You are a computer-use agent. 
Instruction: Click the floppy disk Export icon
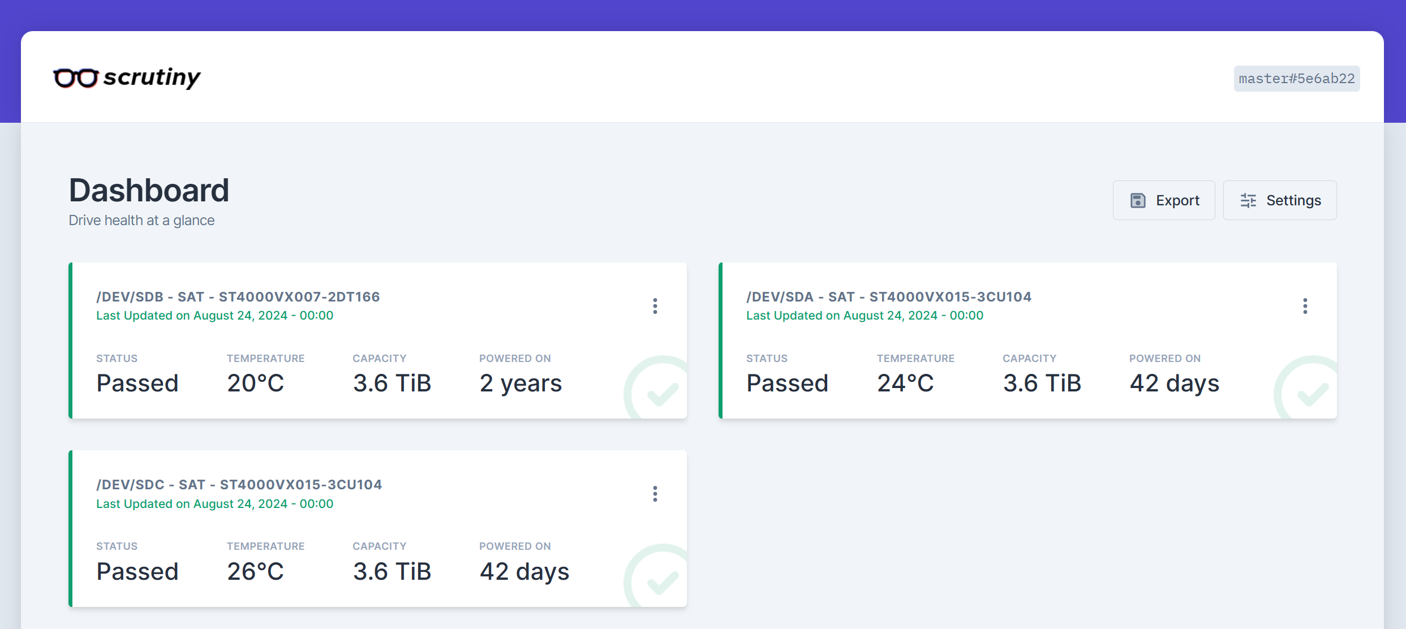pos(1138,200)
